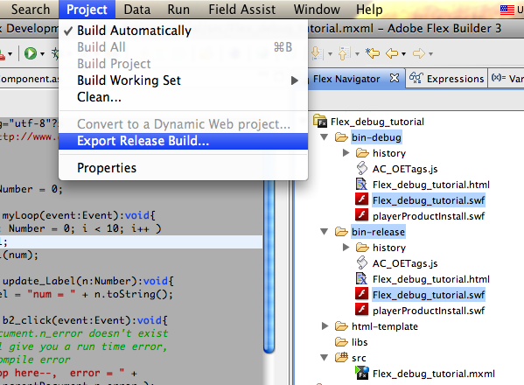Close the Flex Navigator view tab
The width and height of the screenshot is (524, 385).
point(395,78)
